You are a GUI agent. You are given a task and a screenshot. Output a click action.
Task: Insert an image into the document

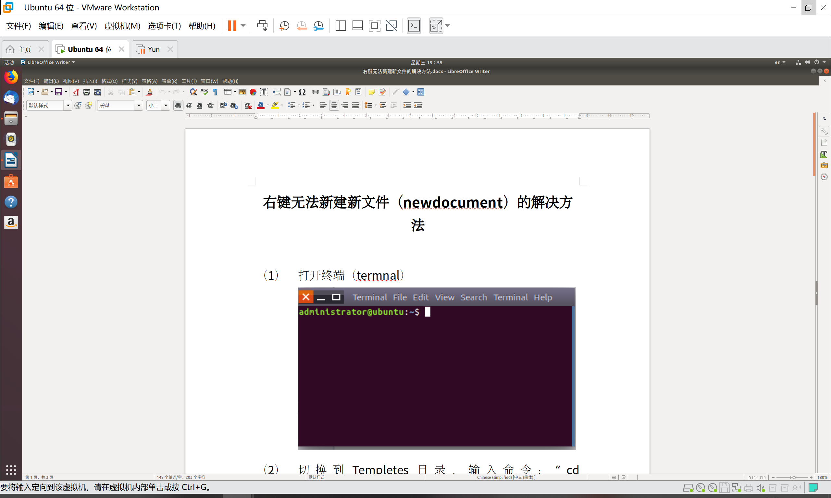242,92
